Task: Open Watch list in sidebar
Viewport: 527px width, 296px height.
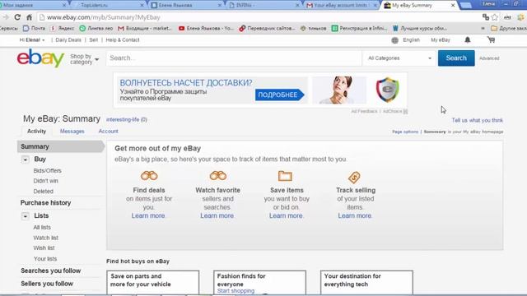Action: [46, 238]
